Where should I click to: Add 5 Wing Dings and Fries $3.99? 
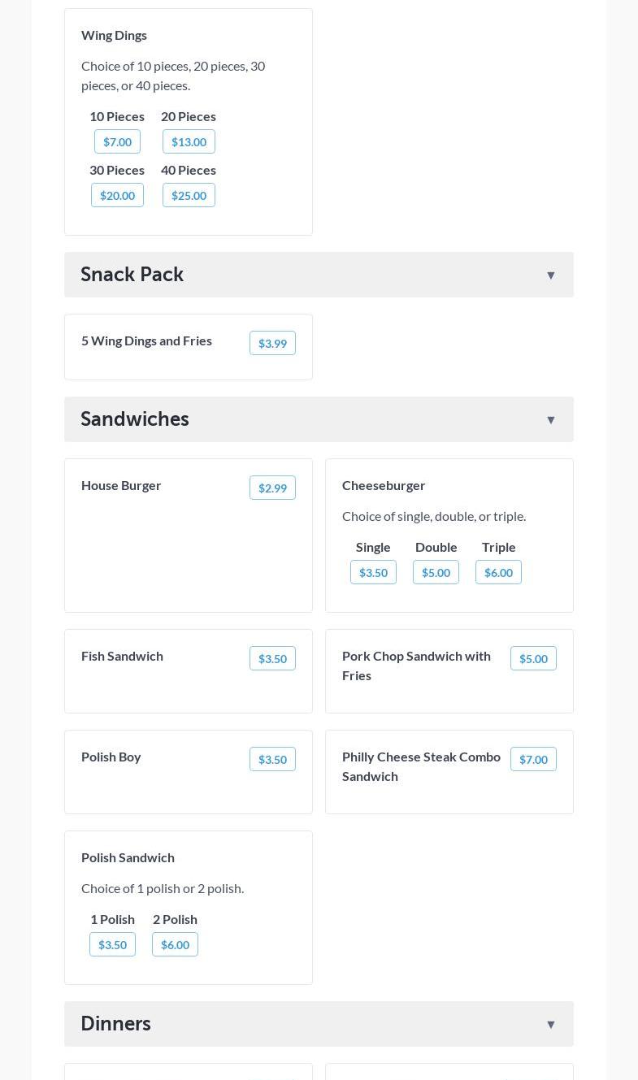272,343
